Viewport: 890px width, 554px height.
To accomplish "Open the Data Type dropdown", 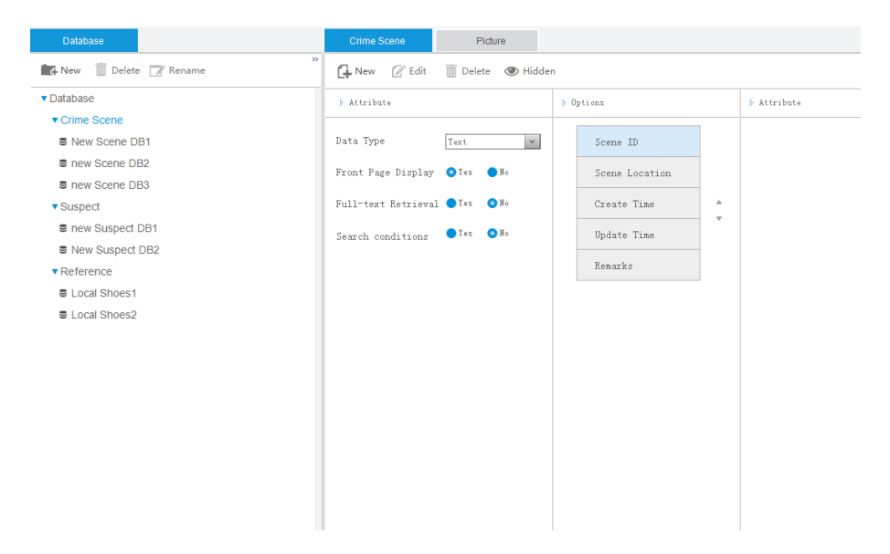I will (x=532, y=141).
